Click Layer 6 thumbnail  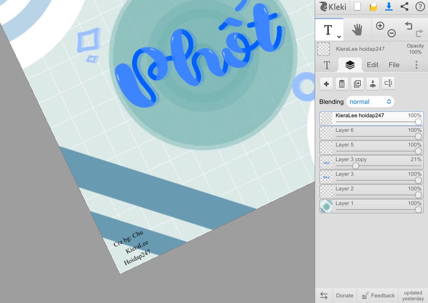coord(326,133)
